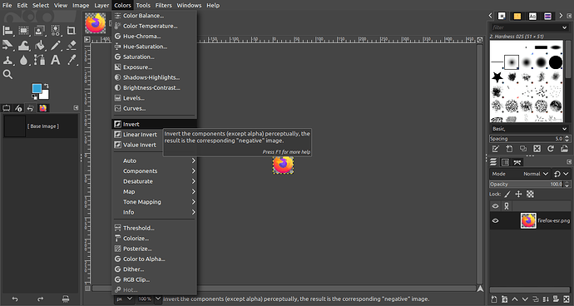Screen dimensions: 574x306
Task: Select the Unified Transform tool
Action: [x=7, y=46]
